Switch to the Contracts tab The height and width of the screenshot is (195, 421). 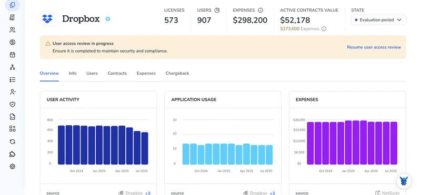117,73
